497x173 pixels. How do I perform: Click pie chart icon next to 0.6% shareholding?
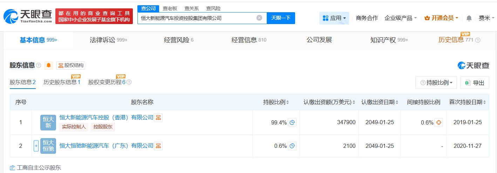292,146
